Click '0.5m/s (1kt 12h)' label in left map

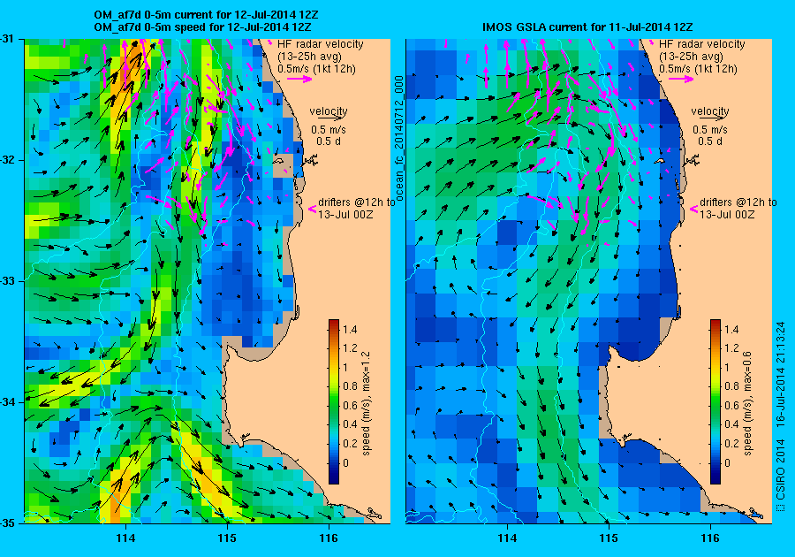tap(316, 68)
